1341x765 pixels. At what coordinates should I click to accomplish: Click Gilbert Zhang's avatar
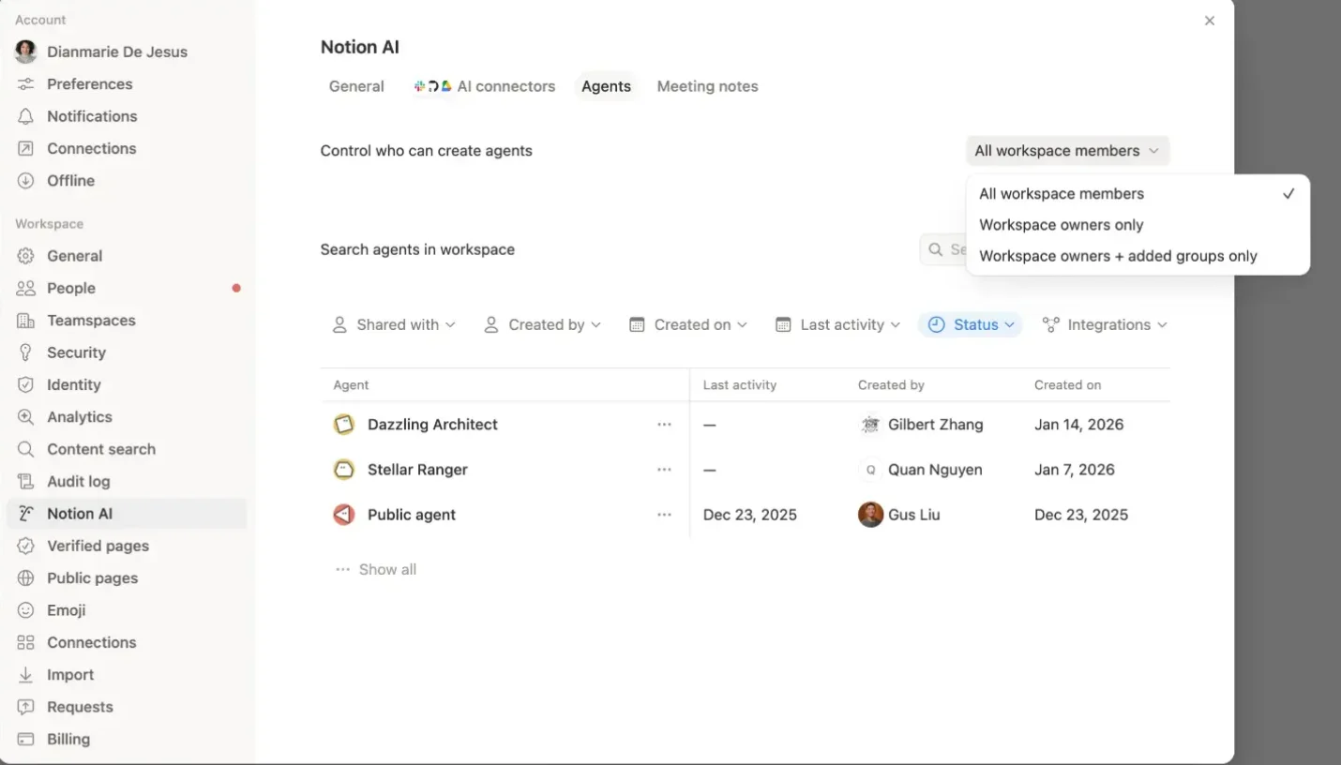[870, 425]
